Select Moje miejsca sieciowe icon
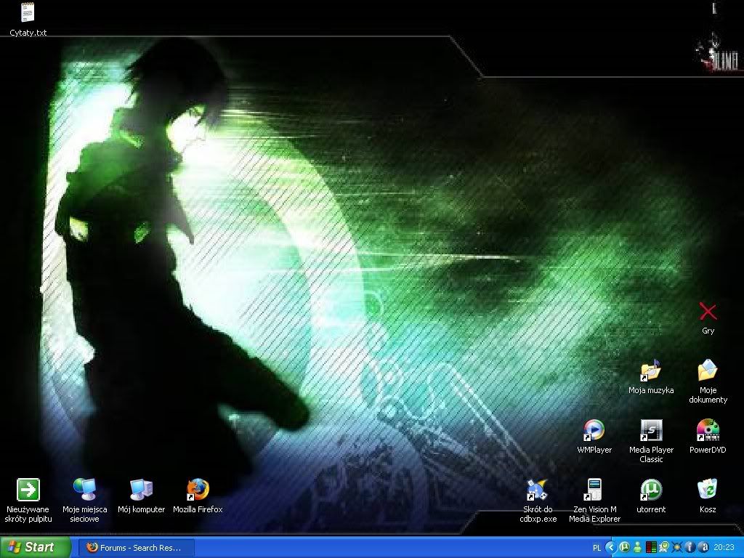 click(84, 490)
